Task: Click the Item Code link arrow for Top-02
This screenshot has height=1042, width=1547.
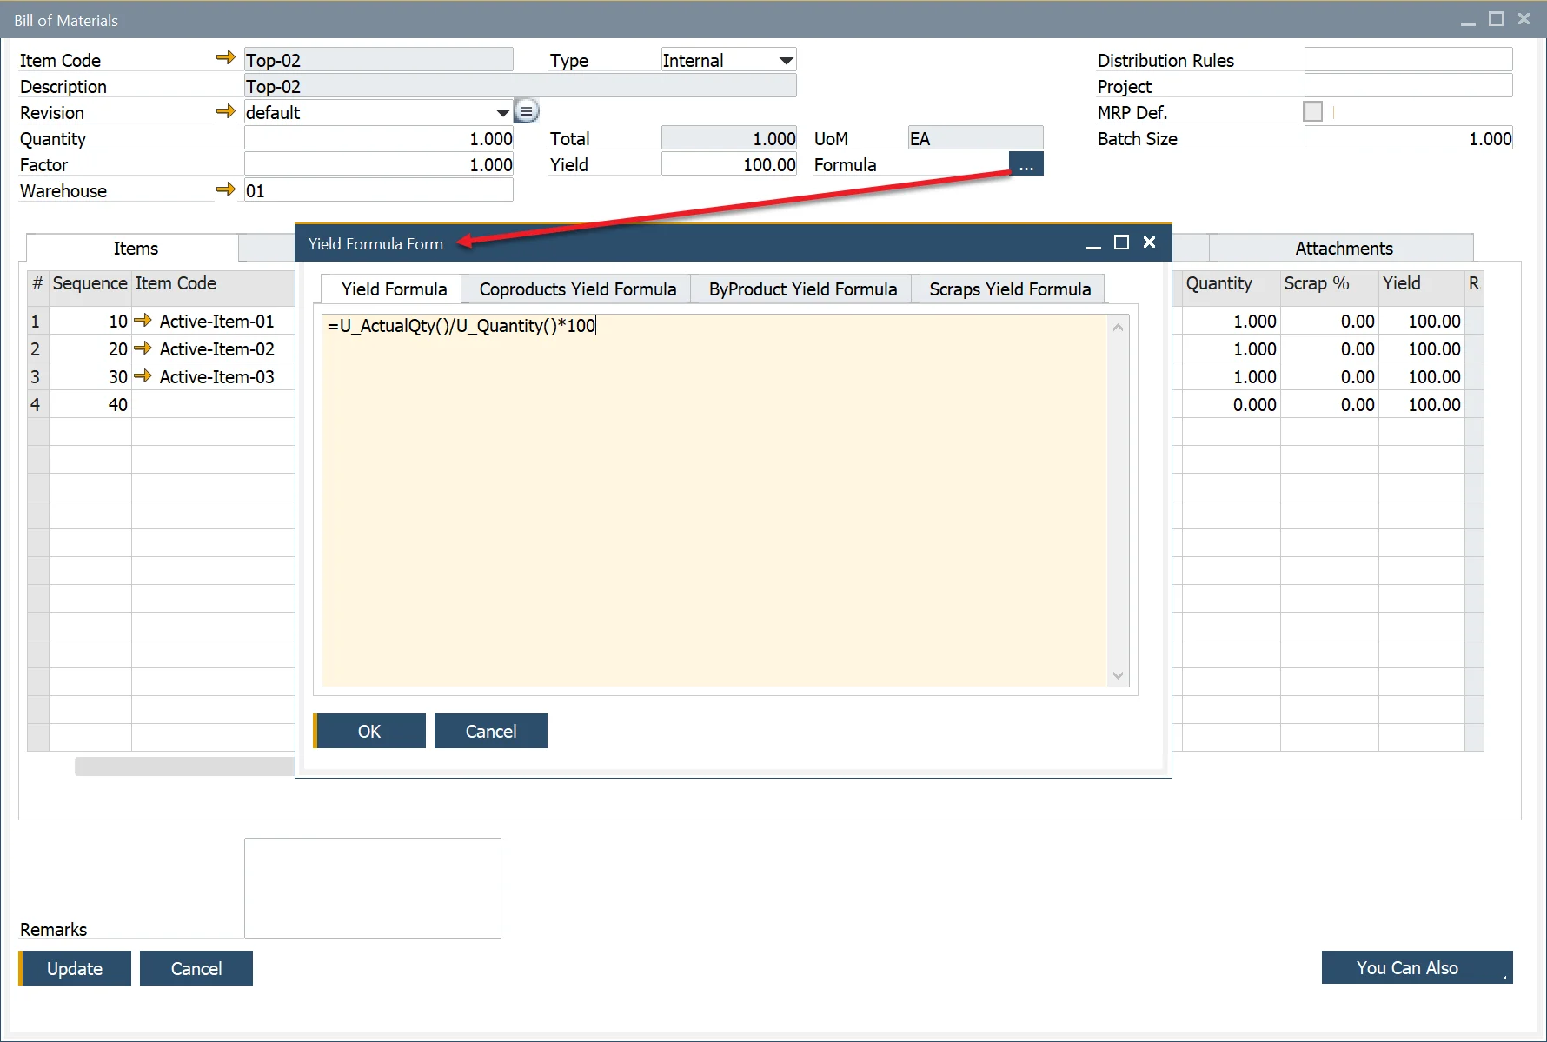Action: (x=225, y=58)
